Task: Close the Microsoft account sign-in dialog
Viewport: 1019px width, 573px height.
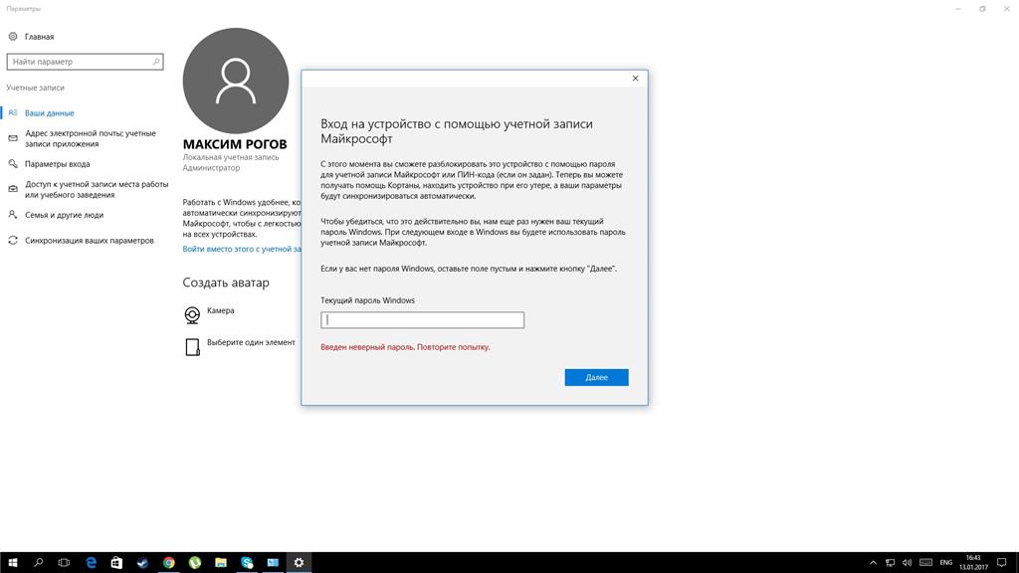Action: [x=636, y=79]
